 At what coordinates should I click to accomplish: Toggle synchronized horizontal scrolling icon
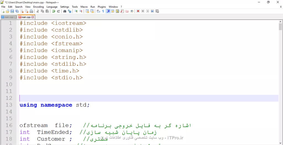point(92,11)
